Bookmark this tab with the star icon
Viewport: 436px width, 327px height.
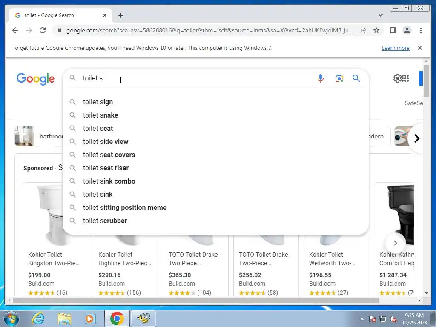click(x=376, y=30)
